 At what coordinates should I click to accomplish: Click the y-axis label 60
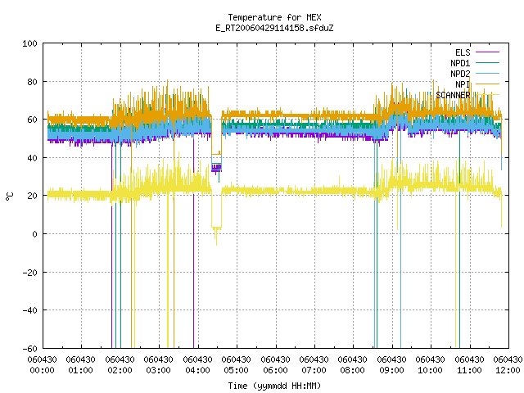click(x=32, y=120)
